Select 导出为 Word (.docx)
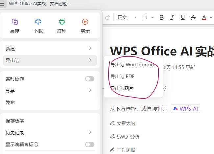This screenshot has height=154, width=214. 132,65
